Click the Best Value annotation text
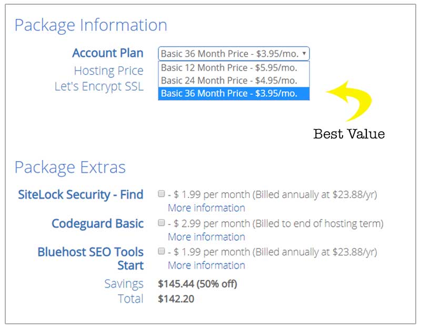 349,134
